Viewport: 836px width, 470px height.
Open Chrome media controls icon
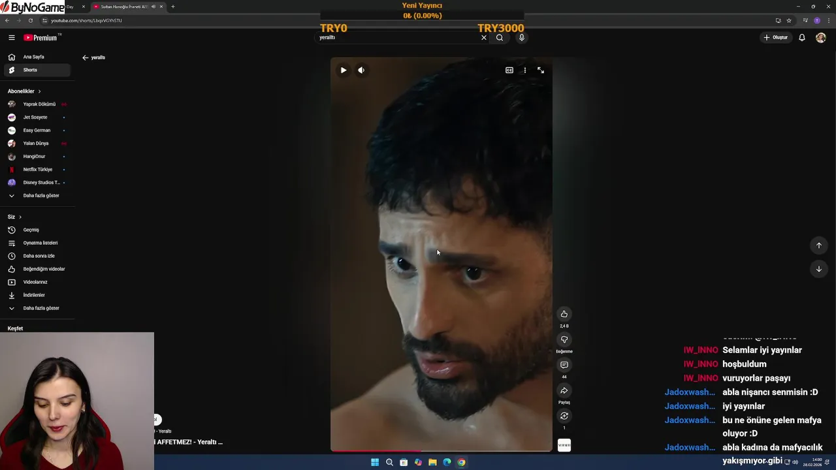pos(805,20)
